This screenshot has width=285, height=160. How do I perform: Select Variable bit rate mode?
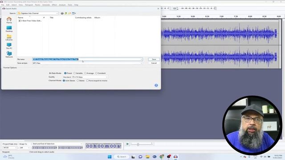click(x=74, y=73)
